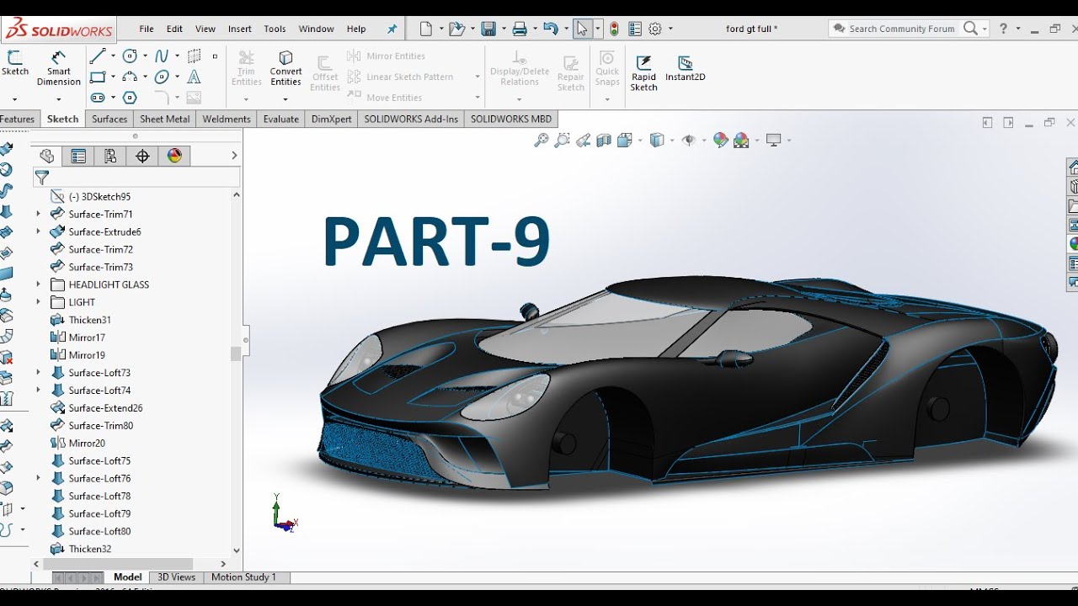Activate the Spline tool
The height and width of the screenshot is (606, 1078).
coord(162,56)
